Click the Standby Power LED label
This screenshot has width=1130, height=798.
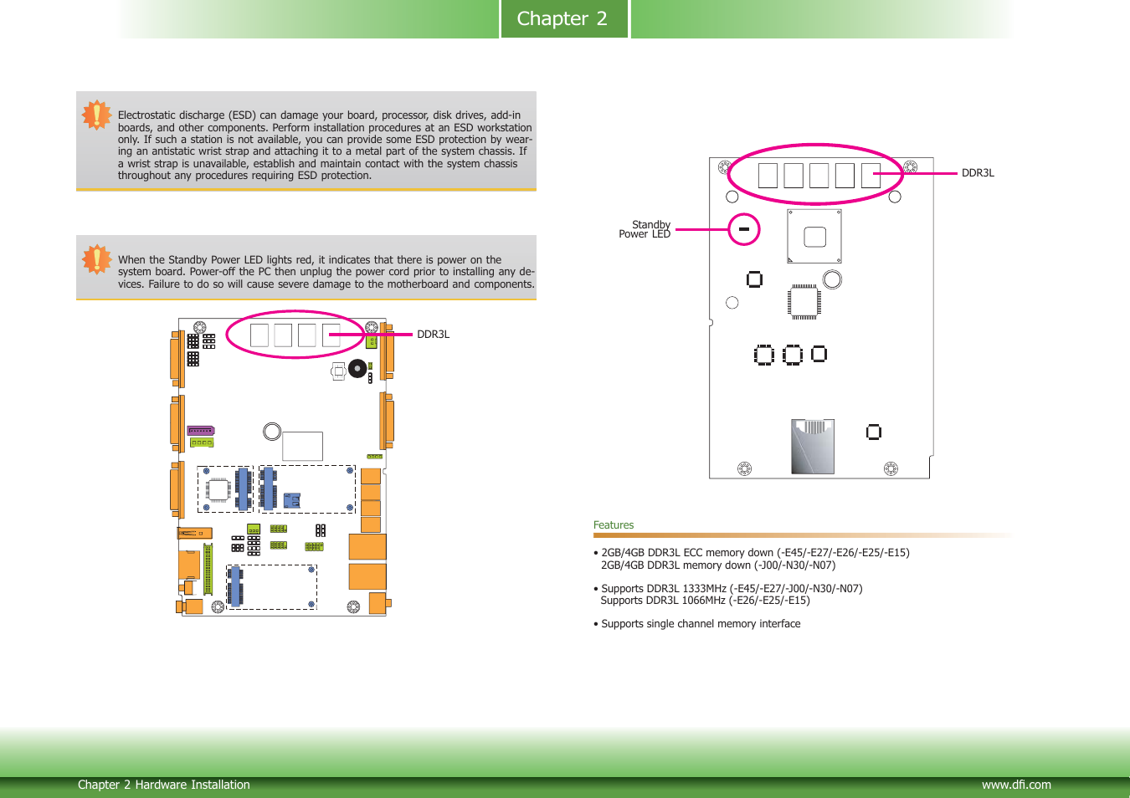645,229
